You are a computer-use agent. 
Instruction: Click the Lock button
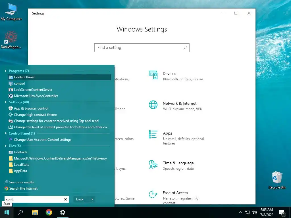[x=80, y=199]
